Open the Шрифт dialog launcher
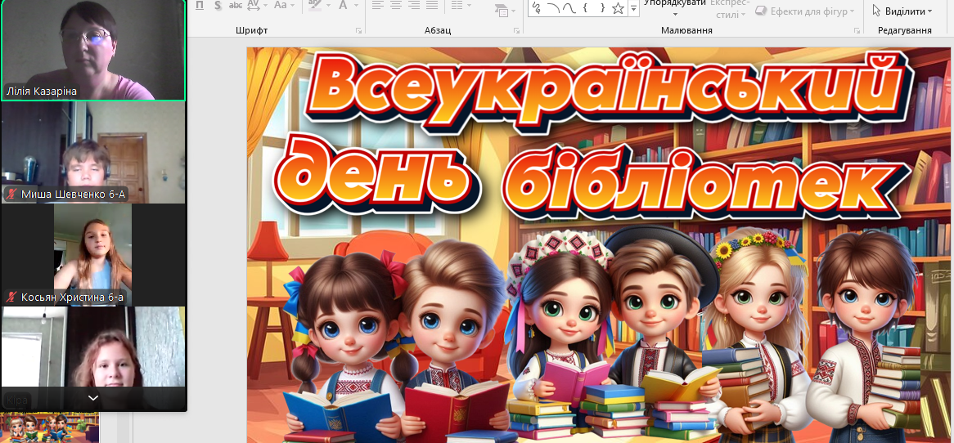Screen dimensions: 954x443 [x=358, y=31]
